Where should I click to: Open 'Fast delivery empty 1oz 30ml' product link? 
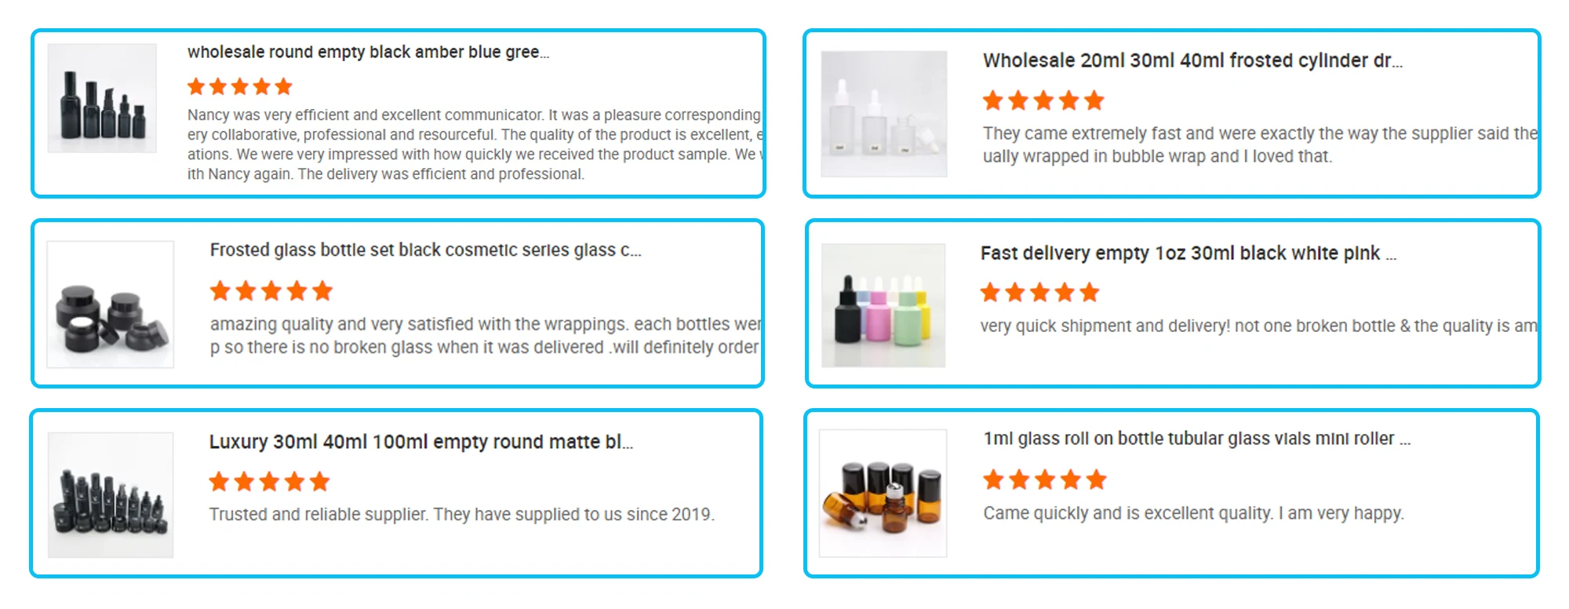click(x=1188, y=253)
